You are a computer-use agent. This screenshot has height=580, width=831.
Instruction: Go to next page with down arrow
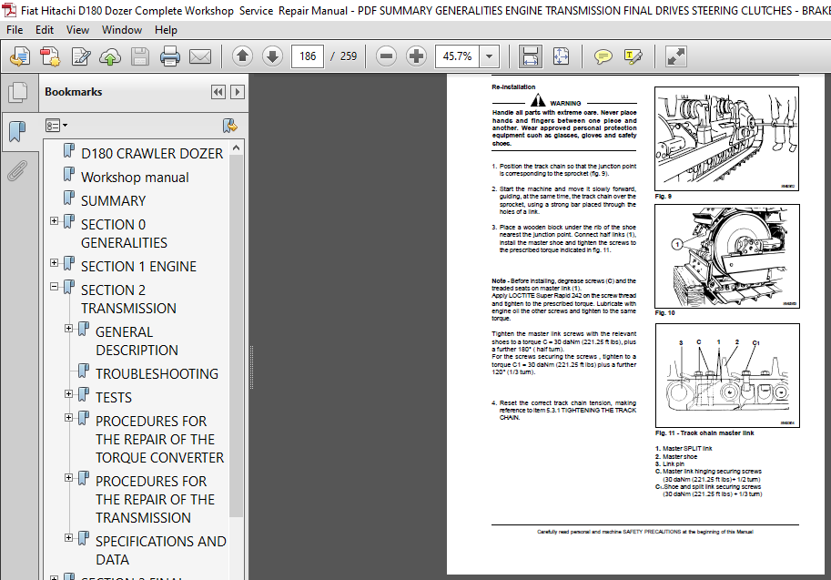point(272,56)
